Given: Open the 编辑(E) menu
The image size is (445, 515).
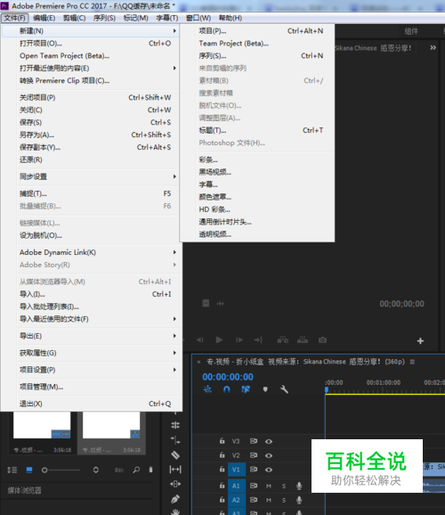Looking at the screenshot, I should [44, 18].
